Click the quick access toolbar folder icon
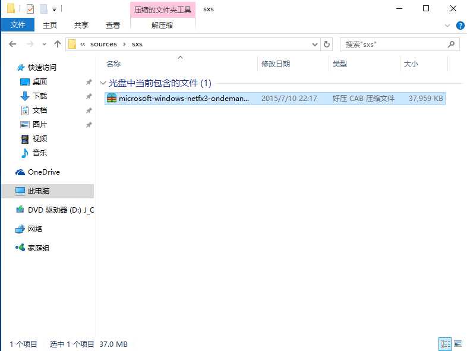This screenshot has width=467, height=351. point(11,9)
